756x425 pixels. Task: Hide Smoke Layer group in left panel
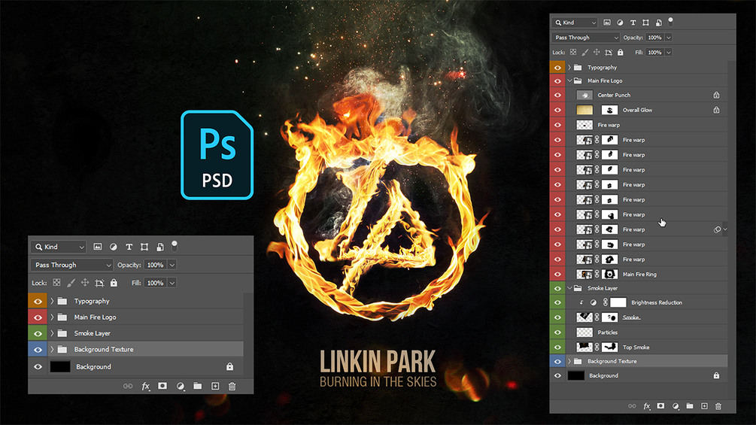click(38, 333)
